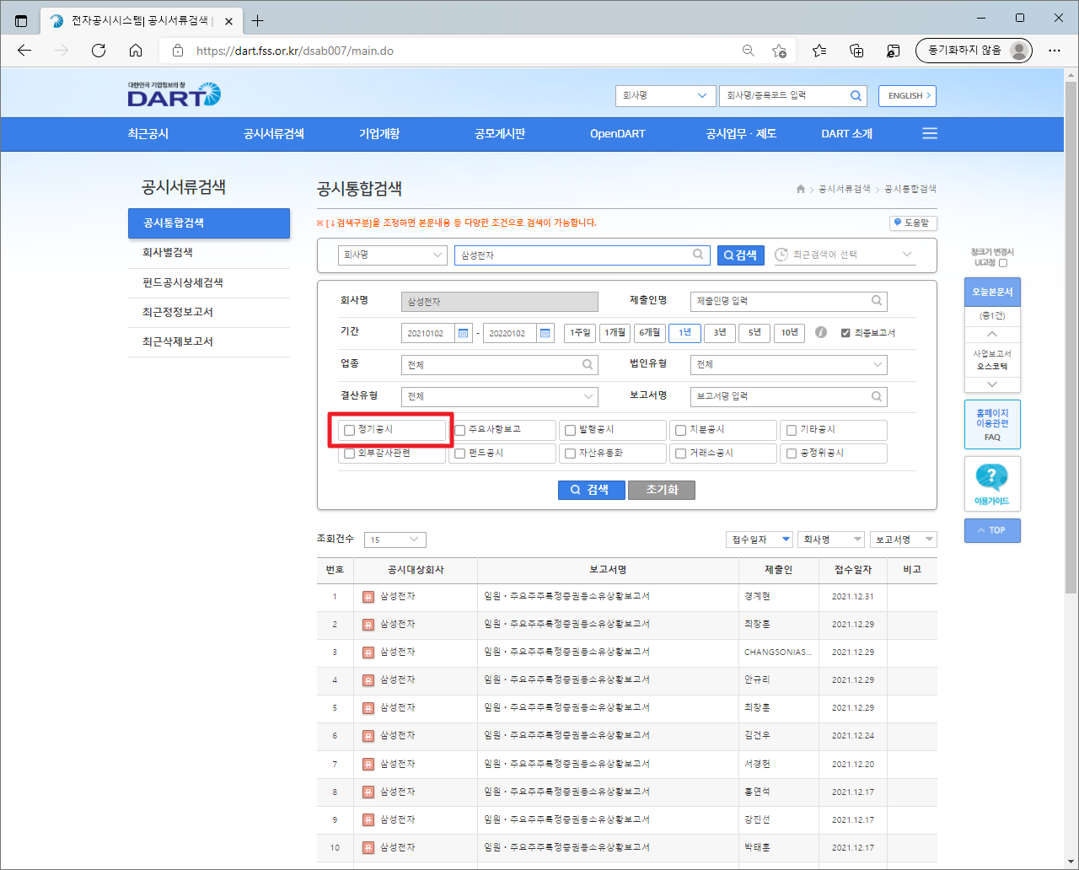Click the 업종 search magnifier icon

point(588,364)
